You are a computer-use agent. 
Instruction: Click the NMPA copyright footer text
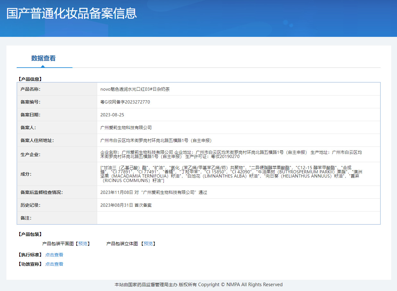(198, 285)
